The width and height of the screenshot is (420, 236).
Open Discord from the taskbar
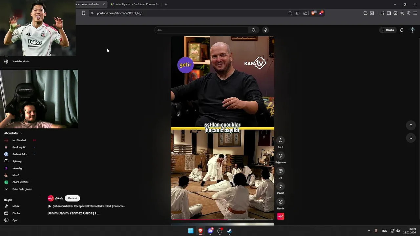click(x=210, y=231)
